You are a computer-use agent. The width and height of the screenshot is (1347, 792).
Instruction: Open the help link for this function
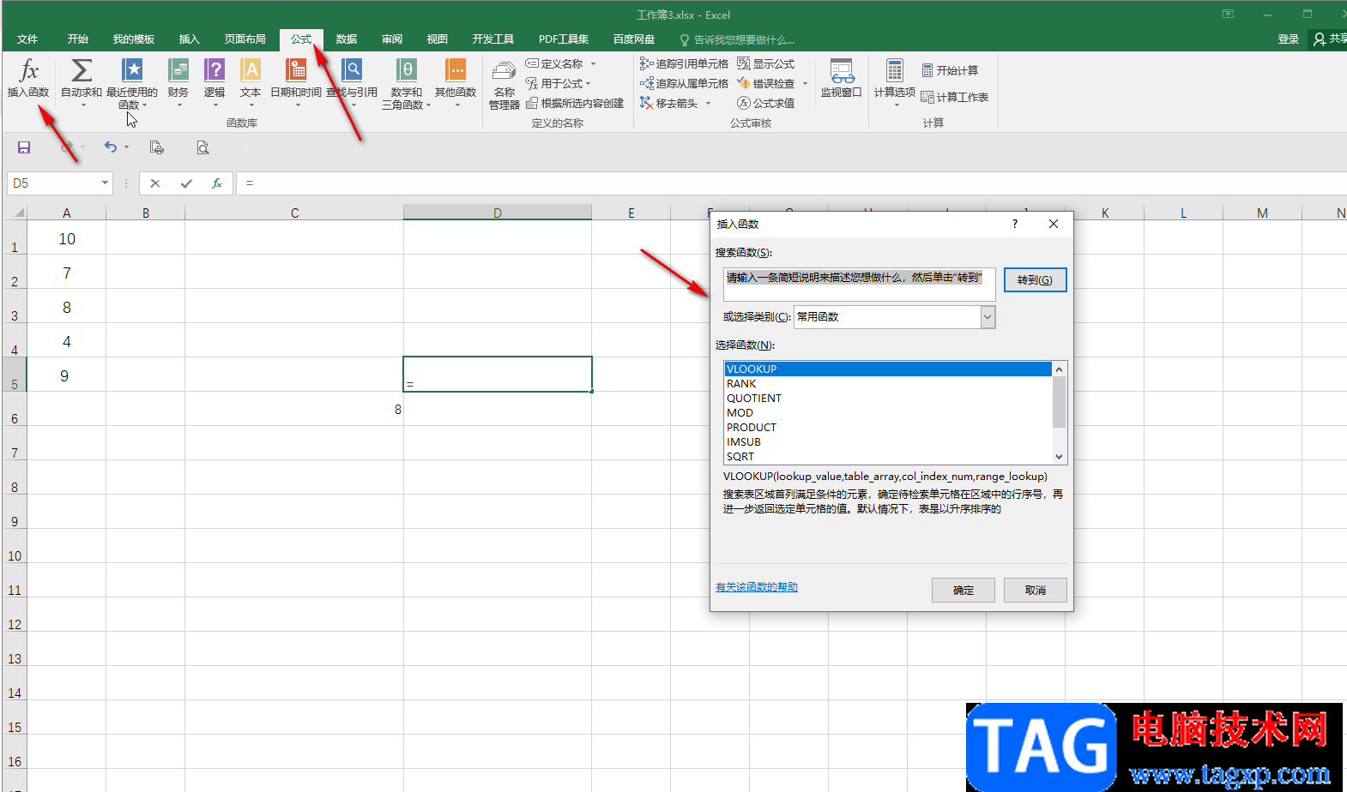pyautogui.click(x=757, y=587)
